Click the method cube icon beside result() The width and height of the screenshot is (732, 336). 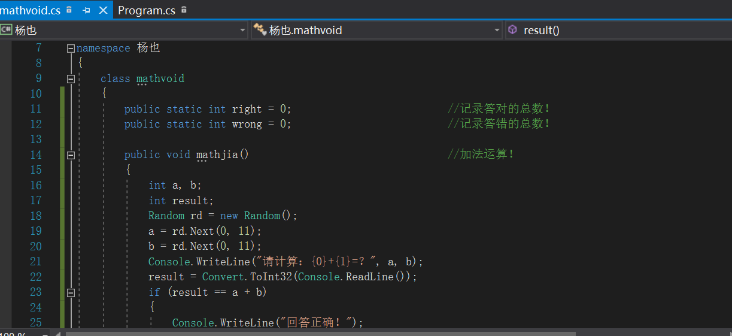coord(513,29)
